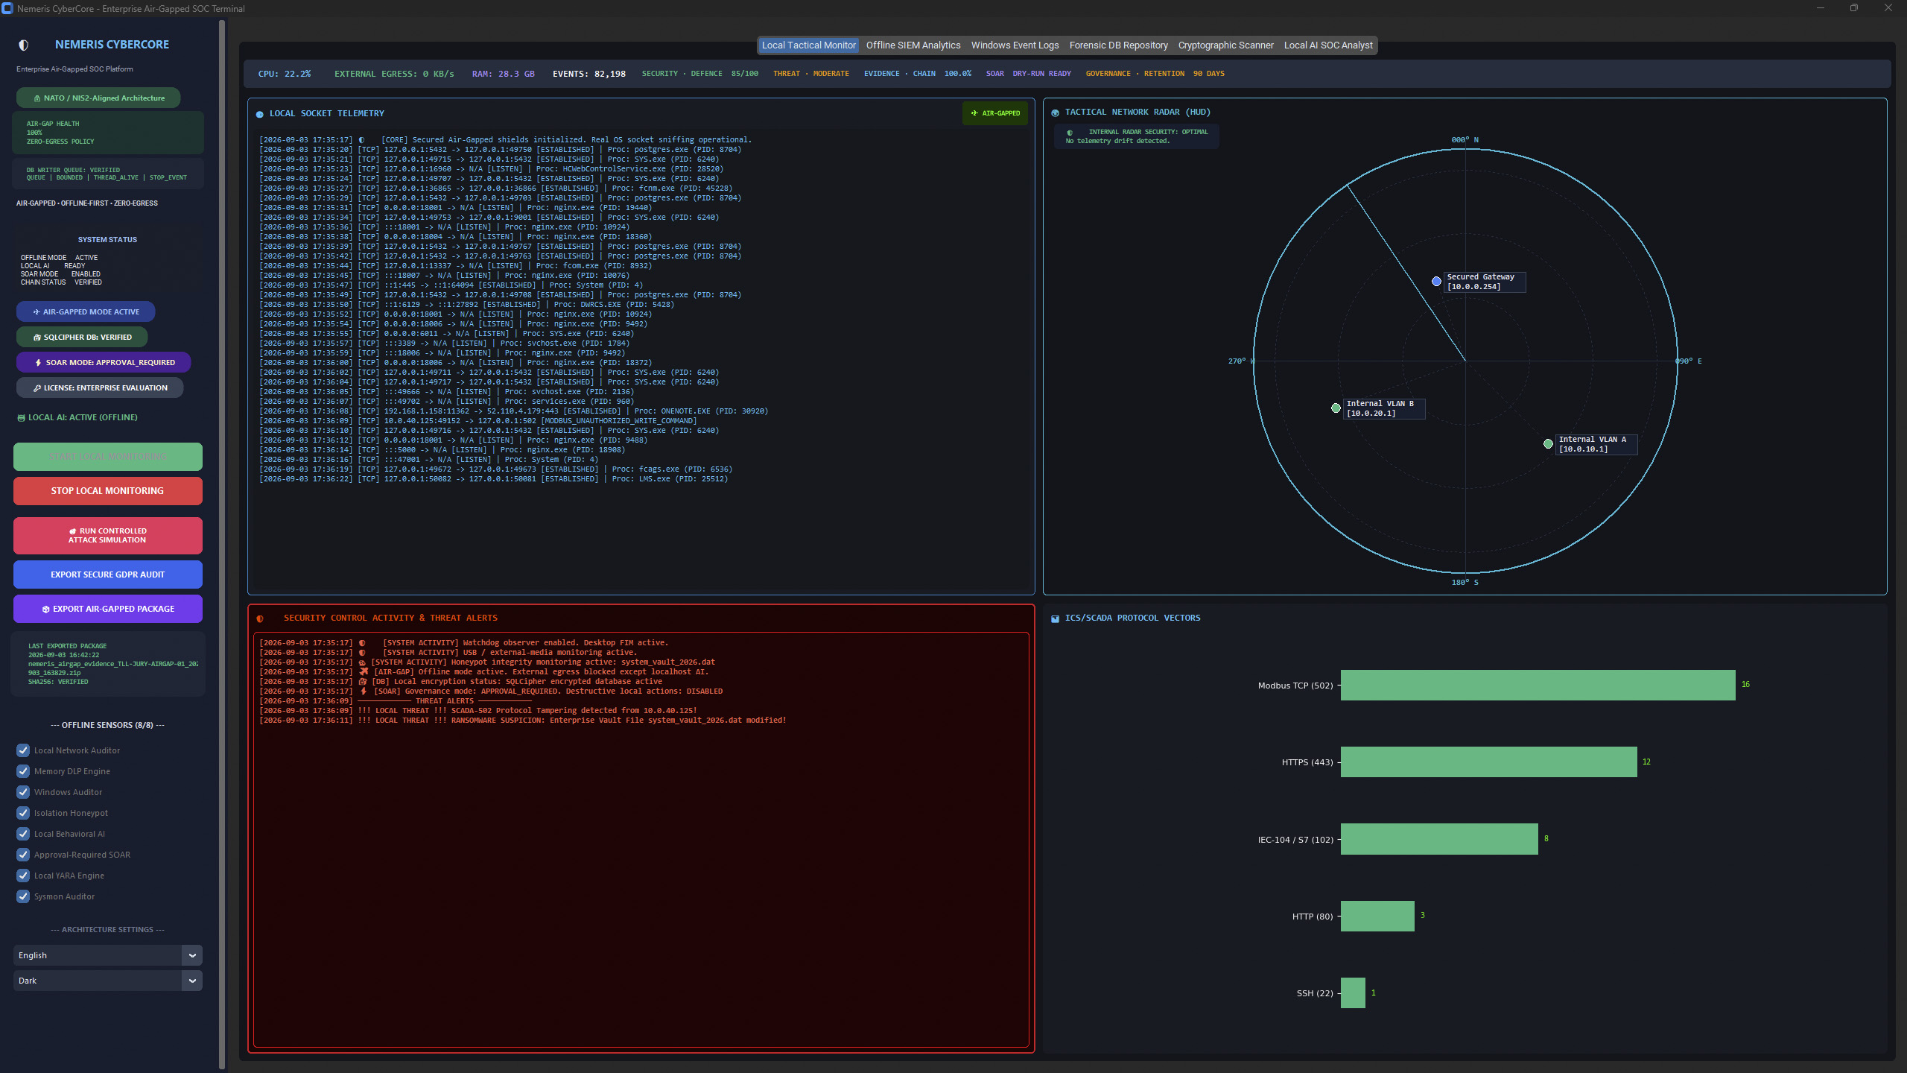Click the 'SHA256: VERIFIED' line in last exported package
The width and height of the screenshot is (1907, 1073).
tap(58, 682)
